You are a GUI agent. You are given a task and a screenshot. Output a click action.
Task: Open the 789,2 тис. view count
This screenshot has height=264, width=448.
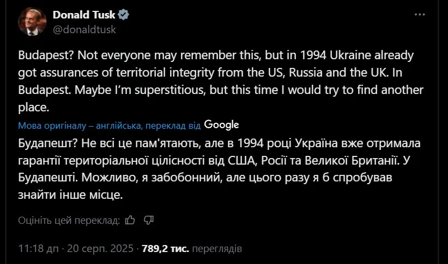pyautogui.click(x=165, y=249)
